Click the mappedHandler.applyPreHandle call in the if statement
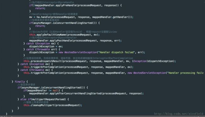 point(76,5)
